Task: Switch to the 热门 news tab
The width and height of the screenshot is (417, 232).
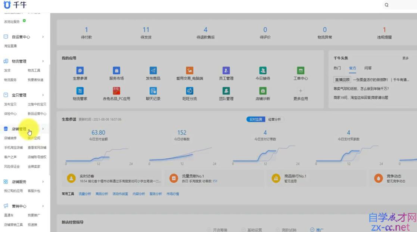Action: pos(337,68)
